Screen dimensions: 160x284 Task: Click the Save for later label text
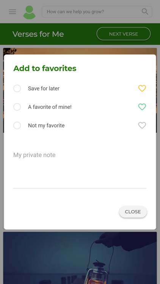point(44,88)
